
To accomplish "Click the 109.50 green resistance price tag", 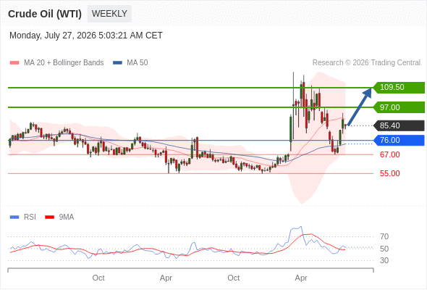I will click(399, 87).
